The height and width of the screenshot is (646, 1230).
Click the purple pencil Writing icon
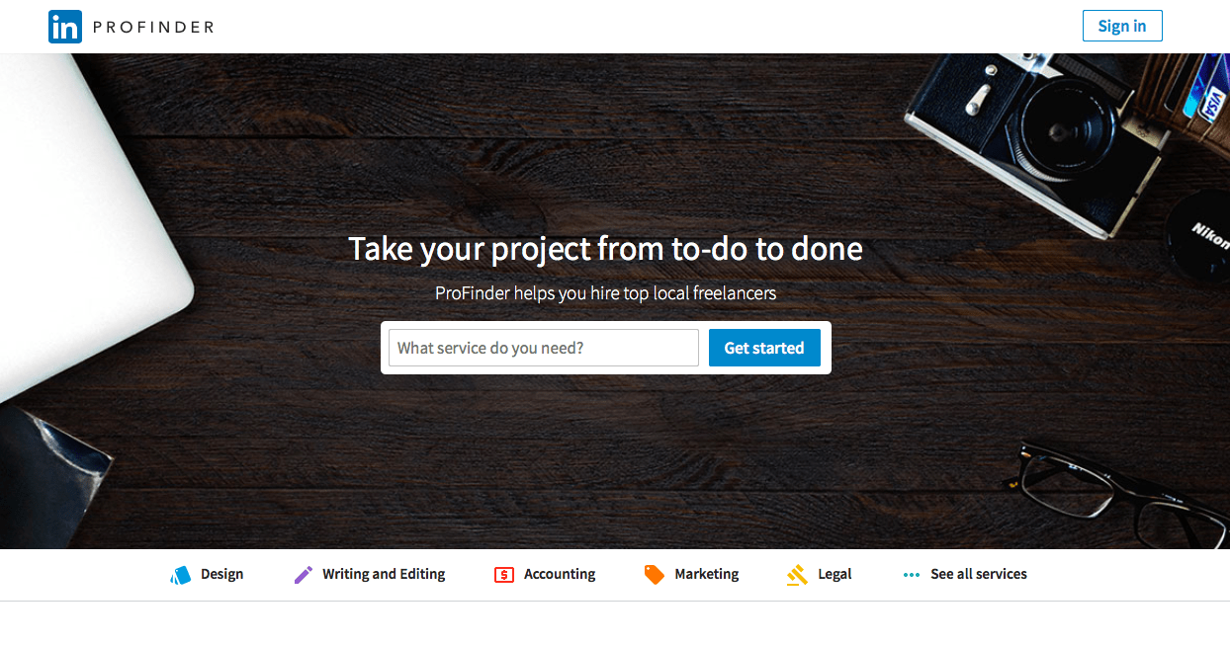(304, 575)
